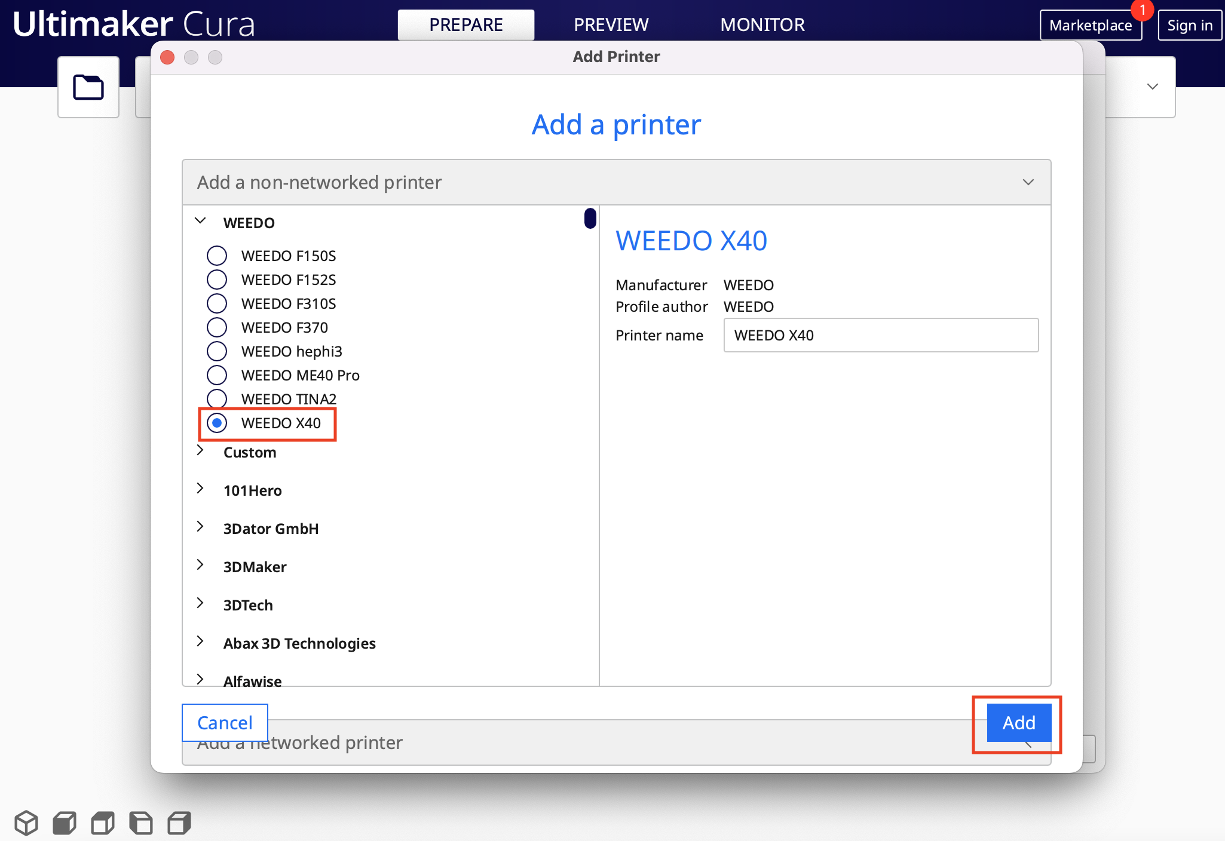This screenshot has height=841, width=1225.
Task: Click the Add button
Action: point(1019,723)
